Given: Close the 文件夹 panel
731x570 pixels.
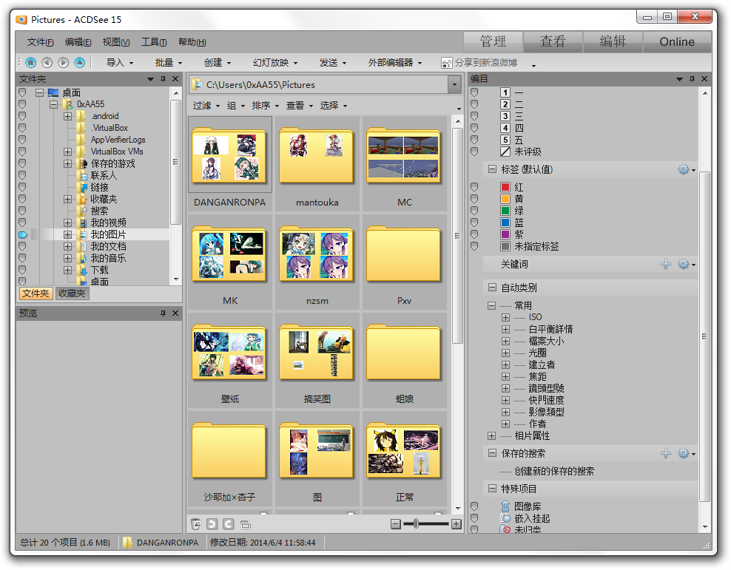Looking at the screenshot, I should [x=175, y=78].
